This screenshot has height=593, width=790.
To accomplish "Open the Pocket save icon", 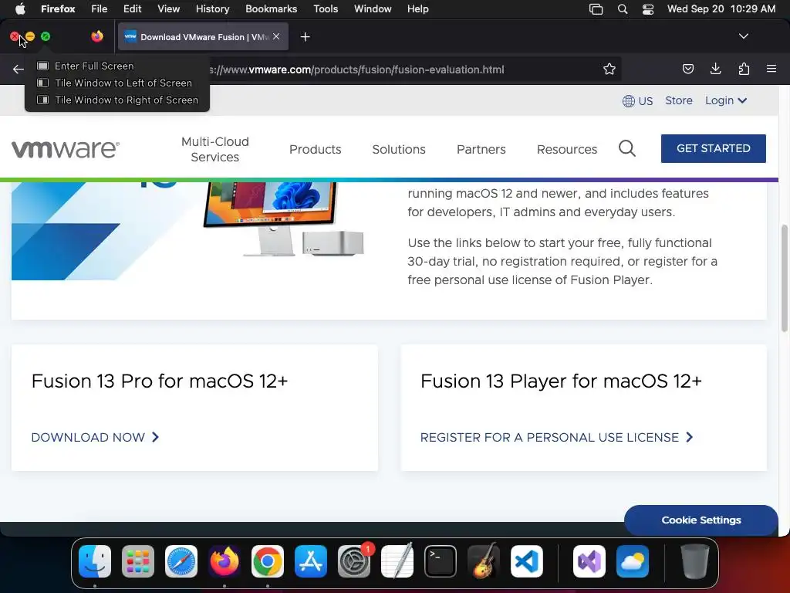I will click(687, 69).
